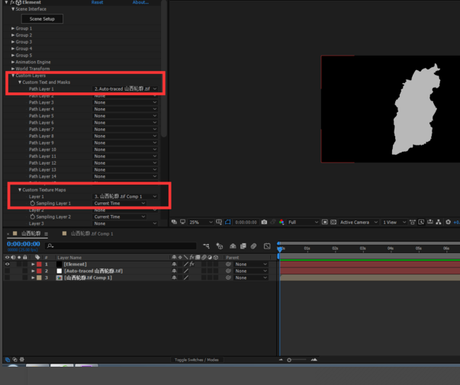
Task: Toggle shy switch on Auto-traced layer
Action: [174, 271]
